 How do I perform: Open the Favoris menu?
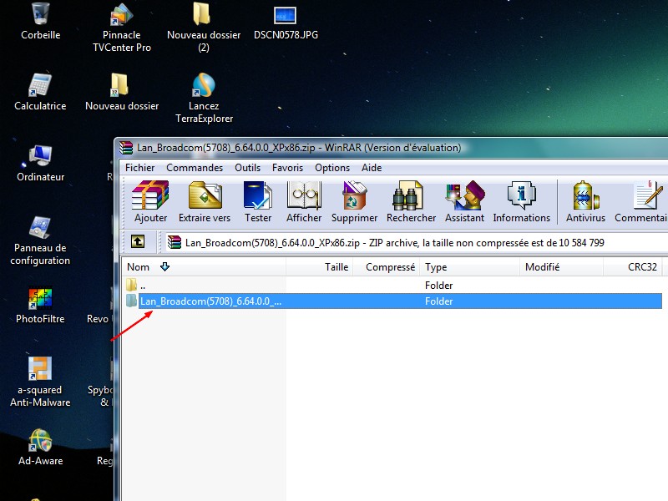point(287,168)
